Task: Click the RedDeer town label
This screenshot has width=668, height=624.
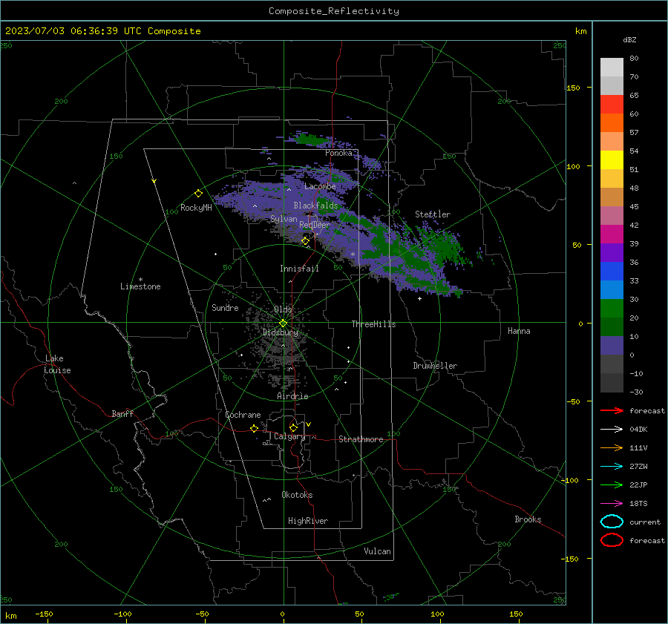Action: pos(315,225)
